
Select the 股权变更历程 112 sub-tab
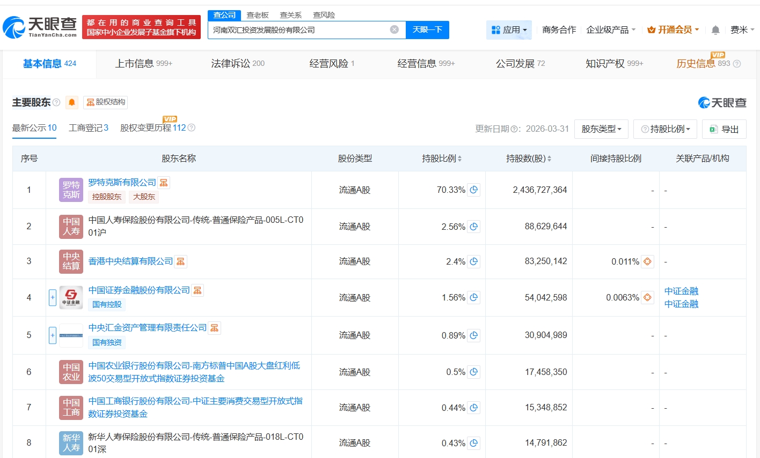click(153, 128)
